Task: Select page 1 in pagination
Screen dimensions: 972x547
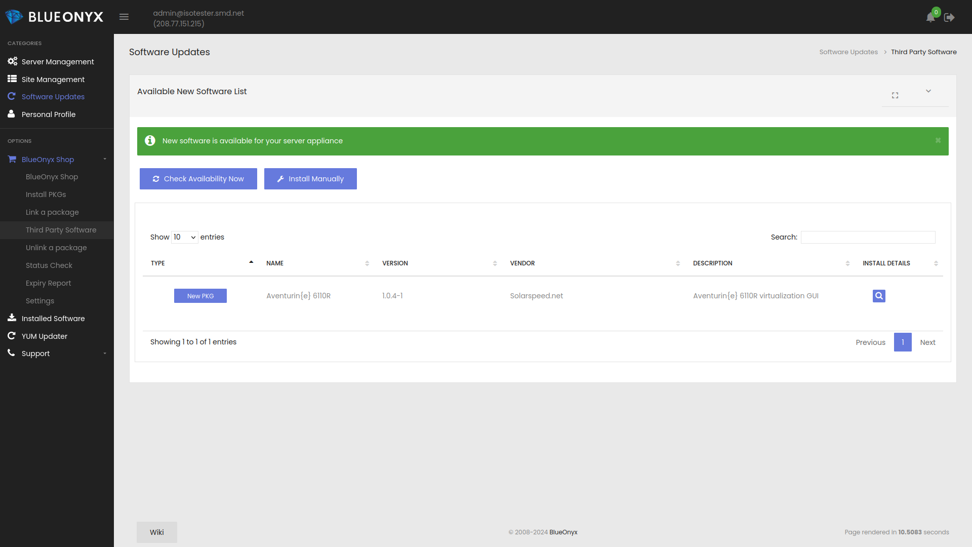Action: pos(903,342)
